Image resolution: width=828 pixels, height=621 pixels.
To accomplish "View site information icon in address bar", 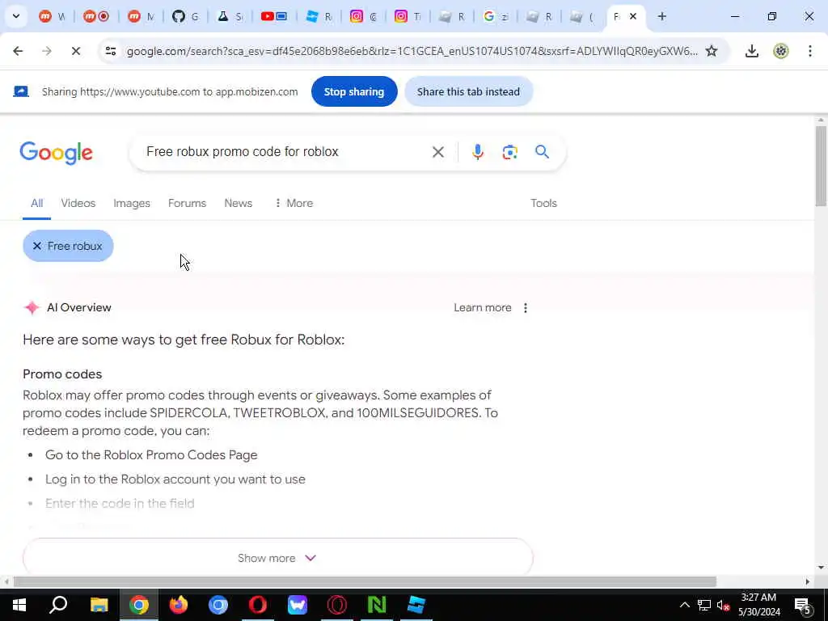I will click(110, 51).
